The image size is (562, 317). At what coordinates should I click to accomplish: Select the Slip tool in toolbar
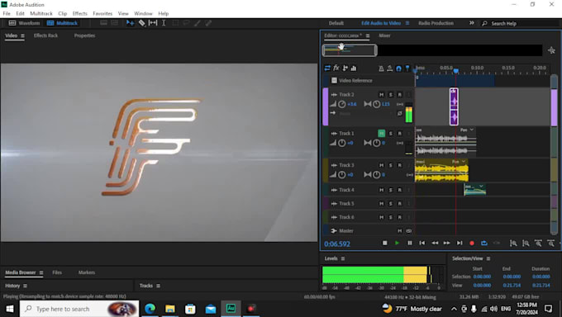pos(153,23)
